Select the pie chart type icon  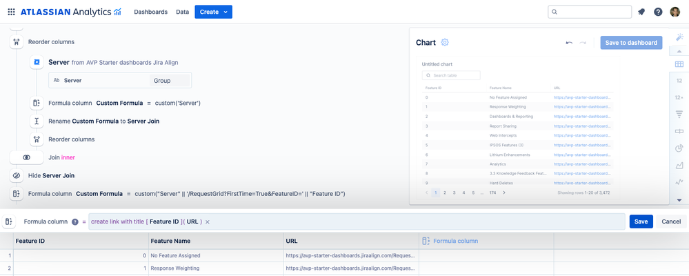[679, 148]
